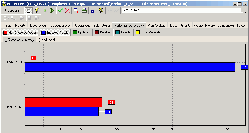Screen dimensions: 249x133
Task: Click the red 0 value label
Action: [33, 58]
